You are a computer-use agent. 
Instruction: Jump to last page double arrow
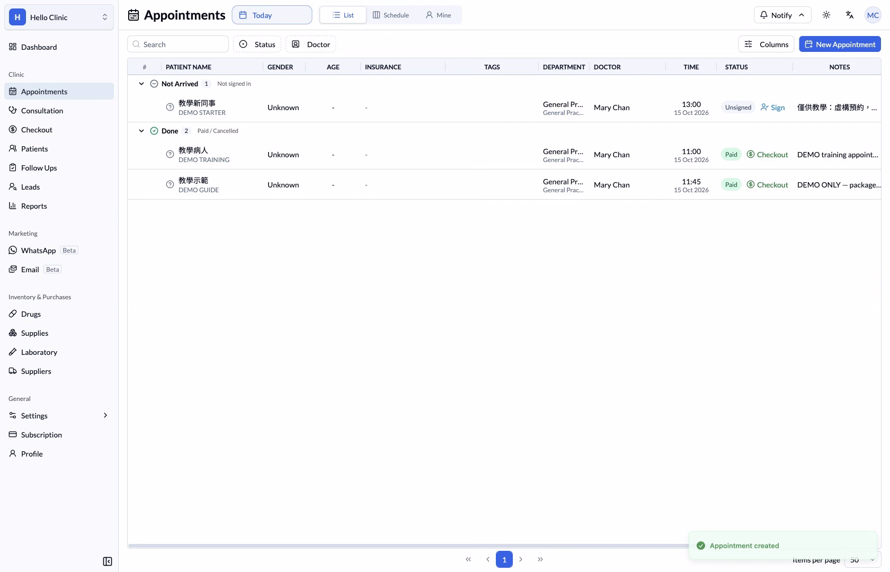(x=540, y=559)
